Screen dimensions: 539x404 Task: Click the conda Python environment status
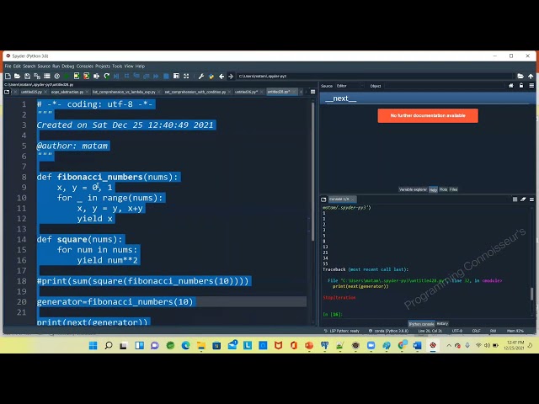[x=388, y=331]
